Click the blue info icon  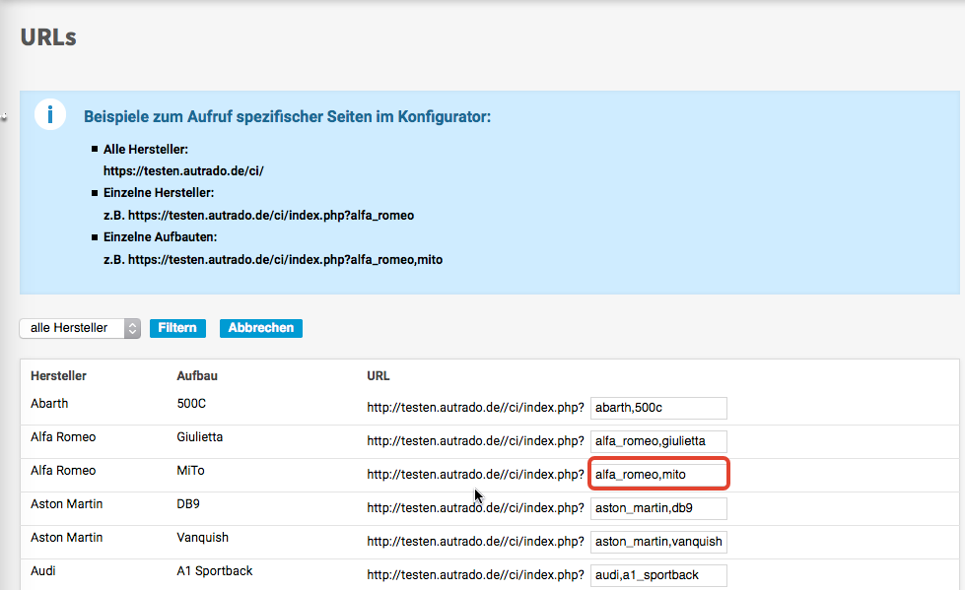[50, 114]
